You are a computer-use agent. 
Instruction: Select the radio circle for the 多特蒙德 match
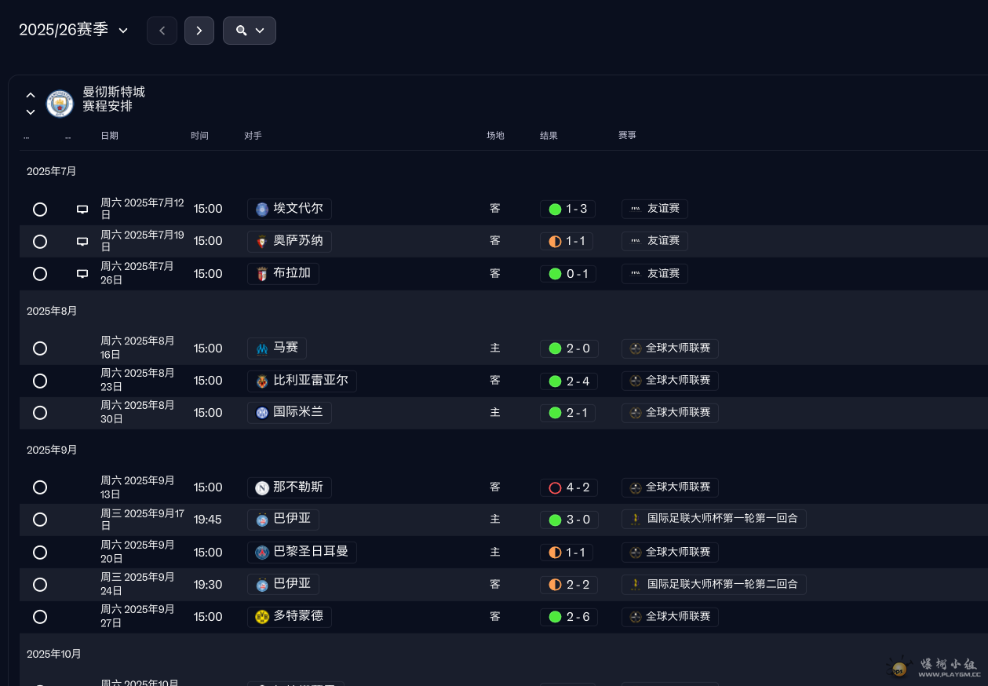pos(40,617)
